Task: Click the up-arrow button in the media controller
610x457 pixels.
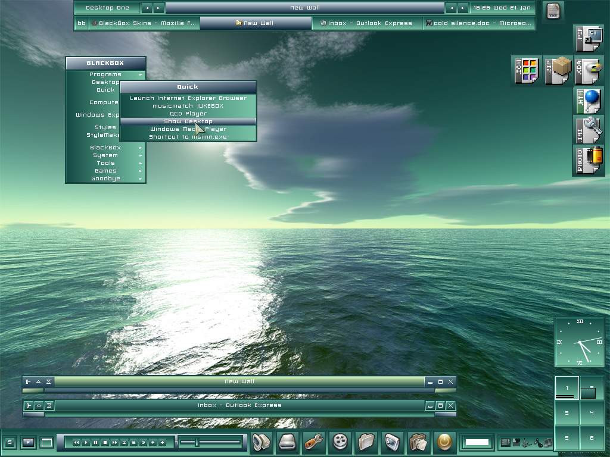Action: (x=153, y=442)
